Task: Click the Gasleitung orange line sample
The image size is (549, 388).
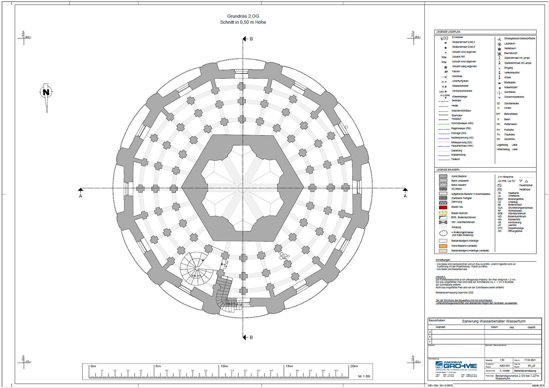Action: [x=444, y=151]
